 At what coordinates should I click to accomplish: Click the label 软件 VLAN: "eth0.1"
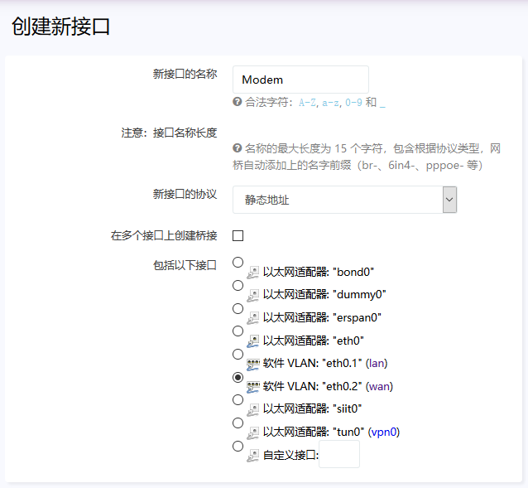tap(312, 363)
